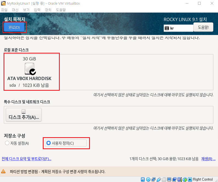
Task: Open the 파일 menu
Action: point(4,10)
